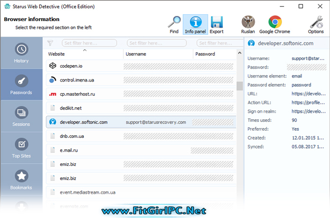Select the control.imena.ua row
Viewport: 330px width, 220px height.
(141, 80)
